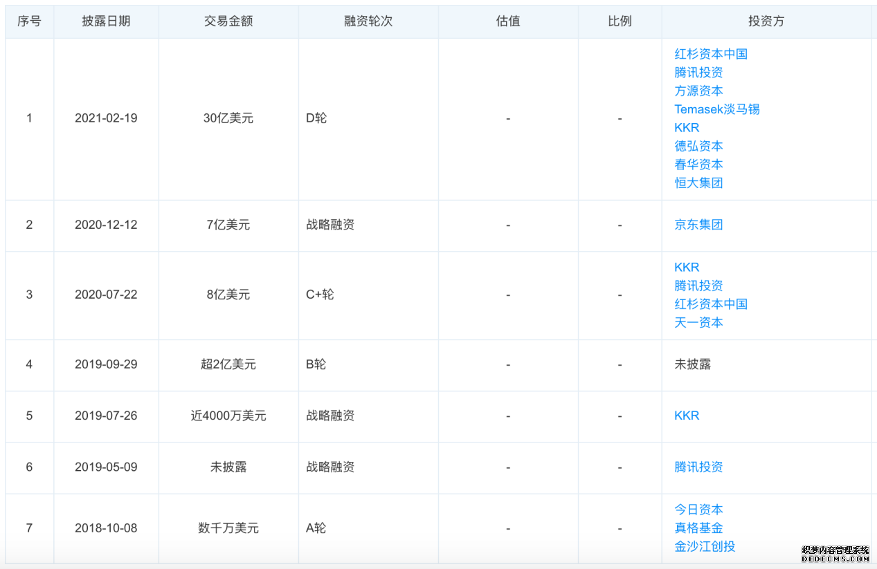
Task: Click the A轮 round cell
Action: pyautogui.click(x=316, y=528)
